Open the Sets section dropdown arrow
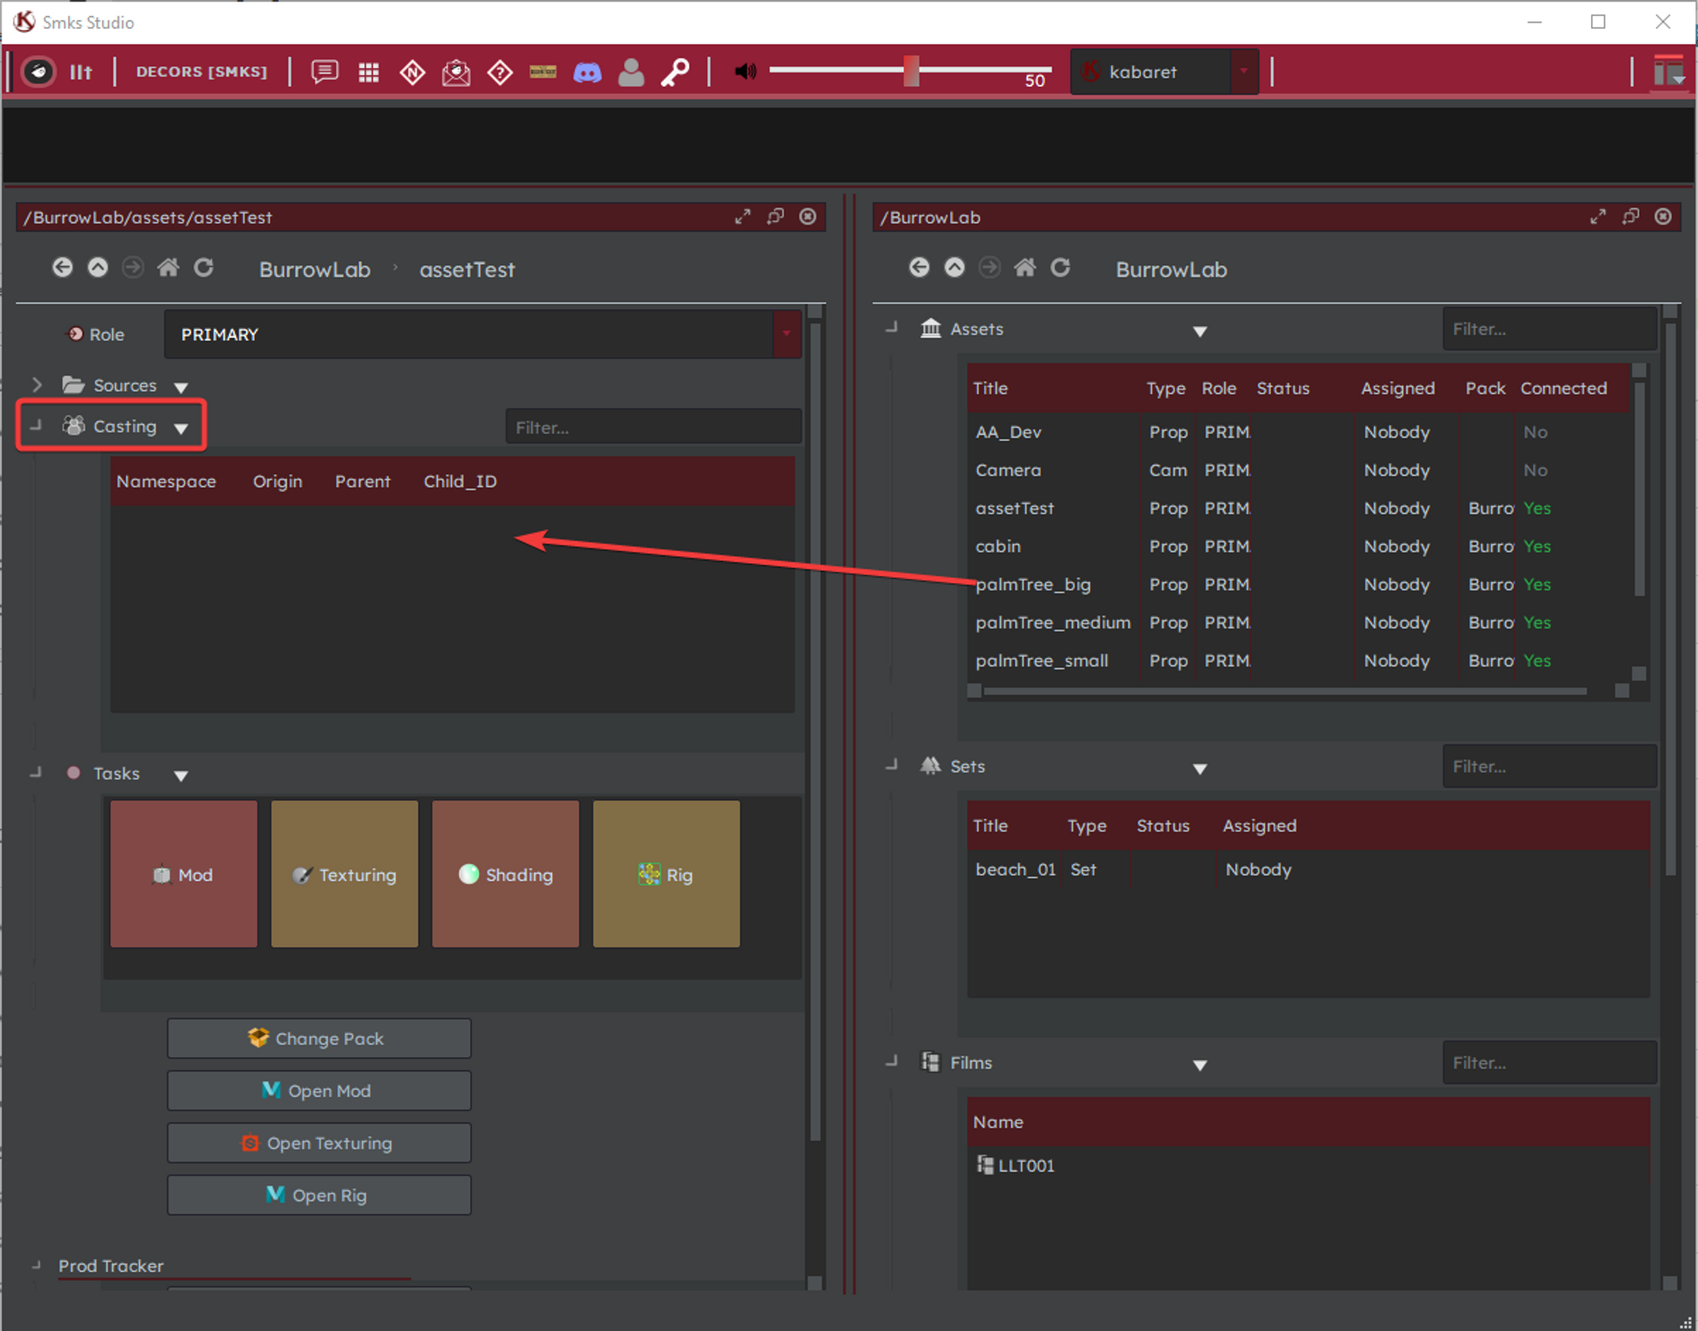 click(x=1200, y=769)
